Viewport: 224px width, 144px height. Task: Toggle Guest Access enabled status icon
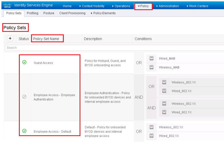[24, 62]
